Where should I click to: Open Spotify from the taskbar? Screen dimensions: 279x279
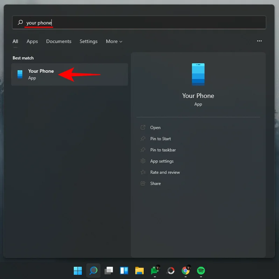point(201,271)
